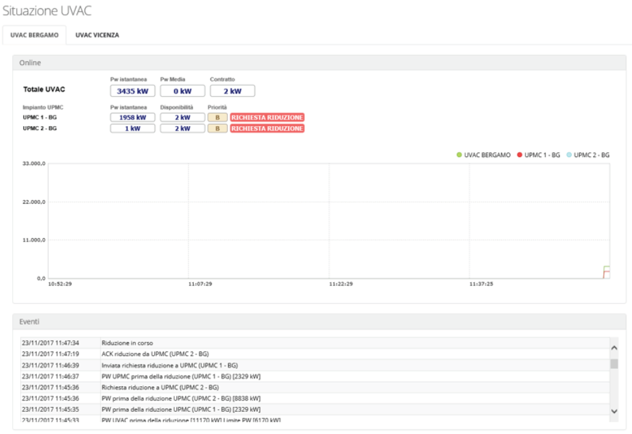Click UPMC 1 - BG 1958 kW power field
The image size is (632, 434).
133,117
